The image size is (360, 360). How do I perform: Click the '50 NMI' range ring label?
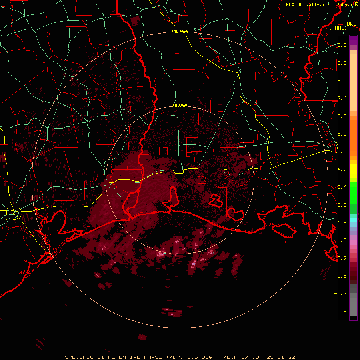coord(180,106)
